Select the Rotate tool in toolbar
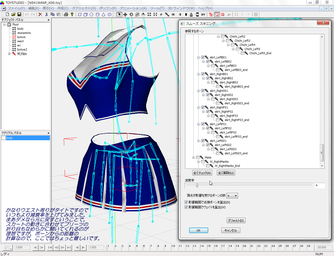 pyautogui.click(x=131, y=15)
